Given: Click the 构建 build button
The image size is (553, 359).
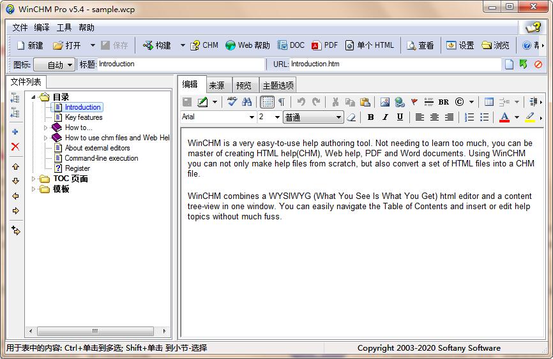Looking at the screenshot, I should [x=156, y=45].
